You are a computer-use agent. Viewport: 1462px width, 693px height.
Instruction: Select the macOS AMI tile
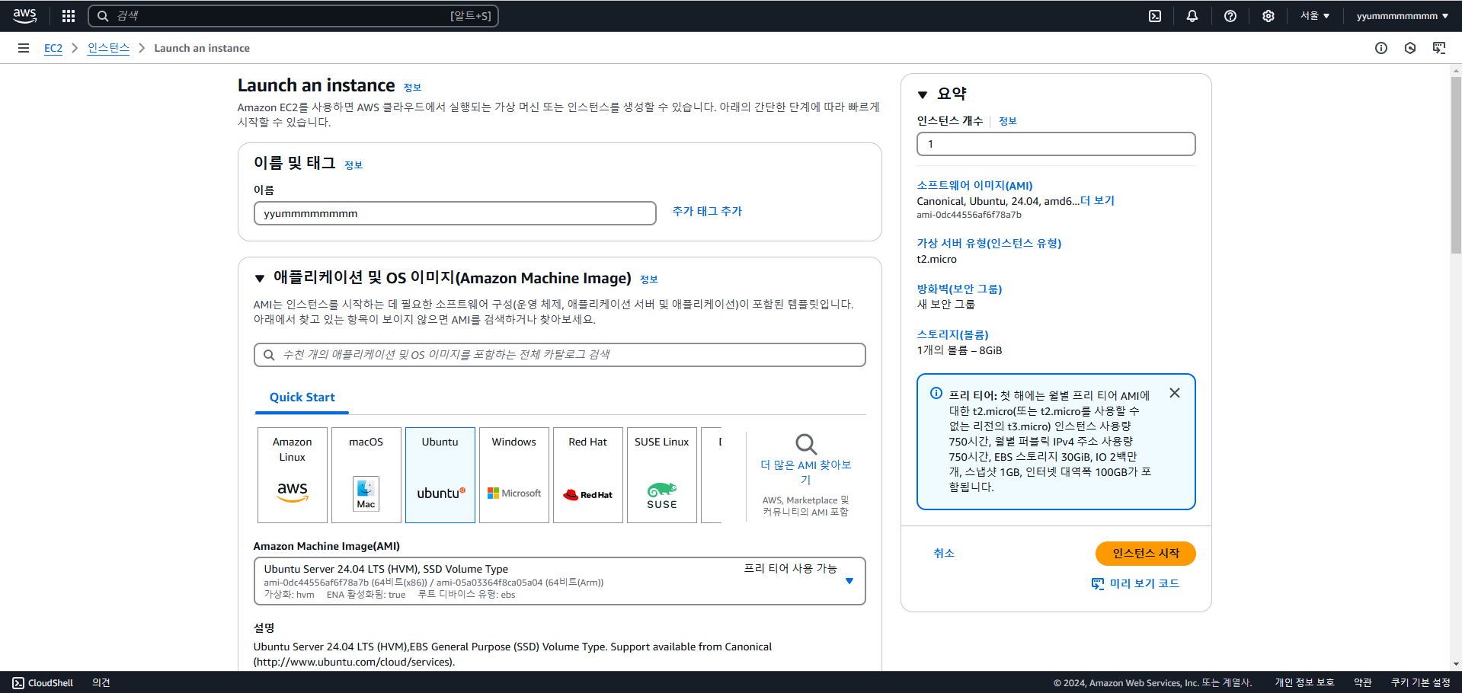(x=366, y=475)
